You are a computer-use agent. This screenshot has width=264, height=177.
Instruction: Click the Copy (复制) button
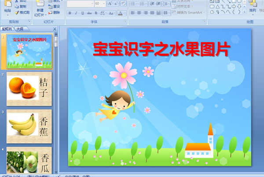click(x=22, y=7)
